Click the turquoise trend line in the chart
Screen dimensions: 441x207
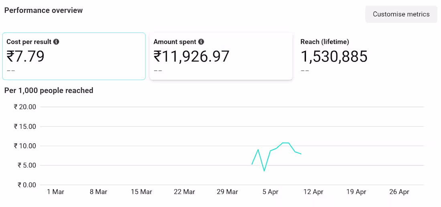coord(277,148)
